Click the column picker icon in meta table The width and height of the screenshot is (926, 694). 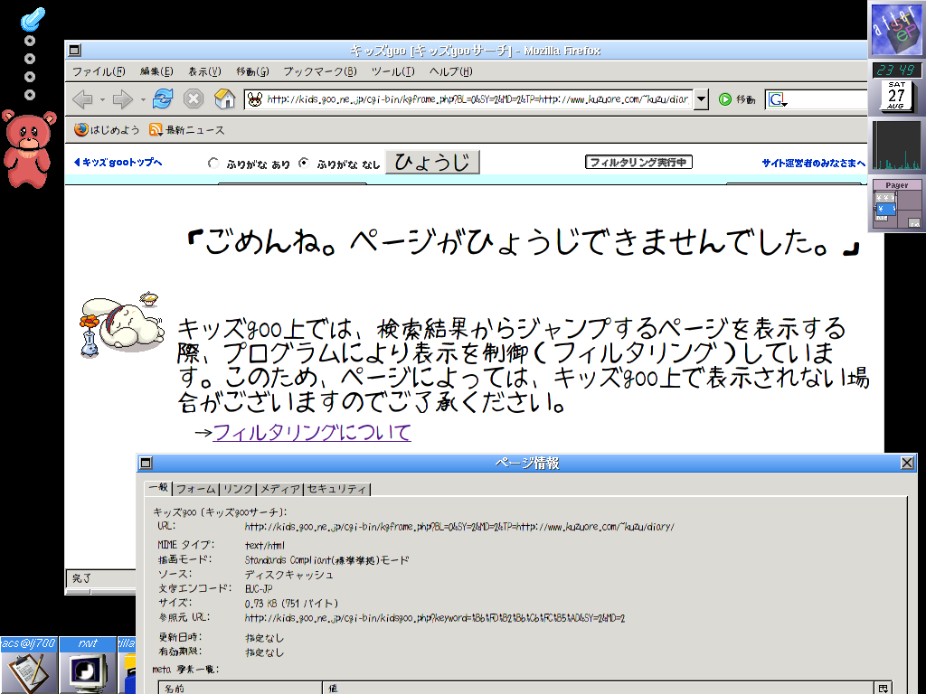pyautogui.click(x=883, y=688)
